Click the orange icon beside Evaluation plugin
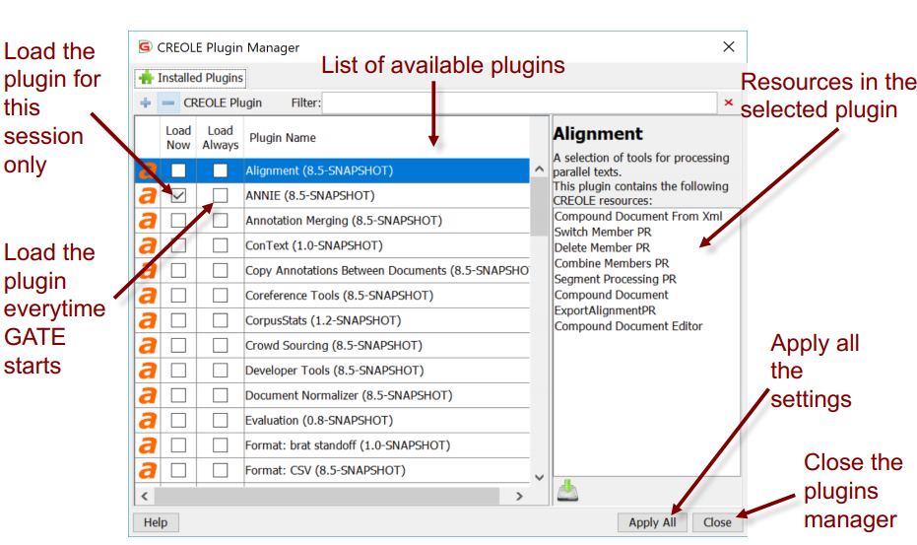The width and height of the screenshot is (917, 545). [148, 420]
